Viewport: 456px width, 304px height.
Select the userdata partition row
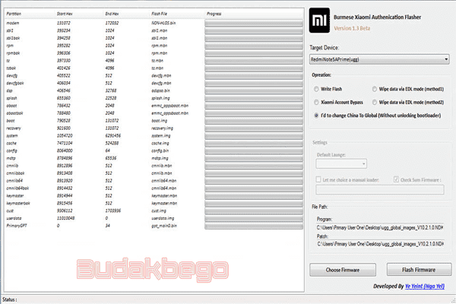click(154, 218)
